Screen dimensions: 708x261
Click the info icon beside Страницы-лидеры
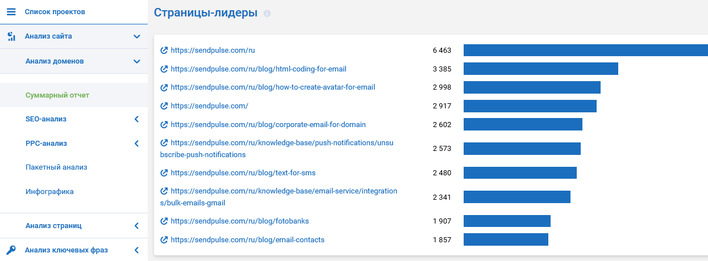coord(268,13)
